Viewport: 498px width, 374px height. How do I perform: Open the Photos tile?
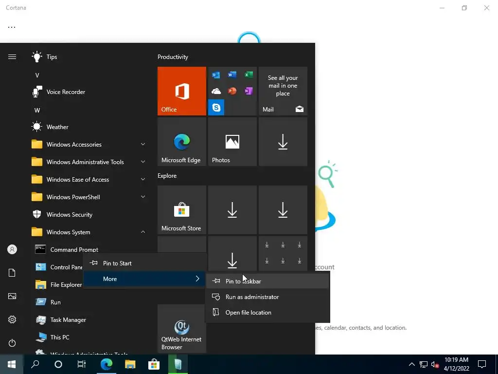click(232, 142)
